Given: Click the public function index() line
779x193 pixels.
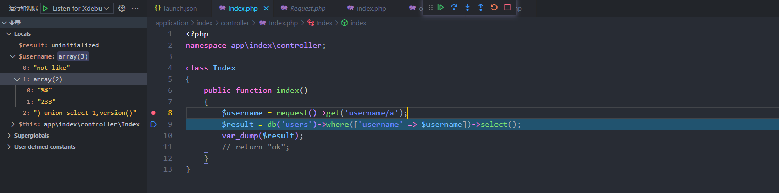Looking at the screenshot, I should (x=255, y=90).
